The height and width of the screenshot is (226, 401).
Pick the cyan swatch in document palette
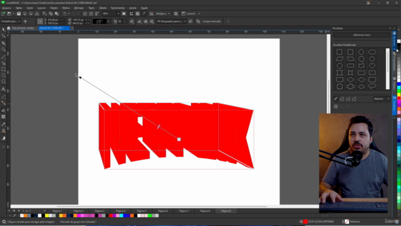121,216
